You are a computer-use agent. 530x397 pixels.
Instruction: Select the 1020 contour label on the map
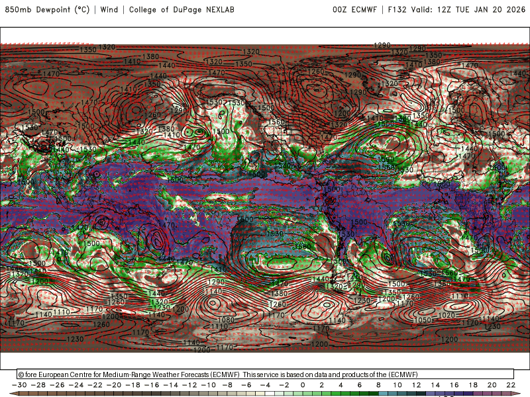point(447,315)
